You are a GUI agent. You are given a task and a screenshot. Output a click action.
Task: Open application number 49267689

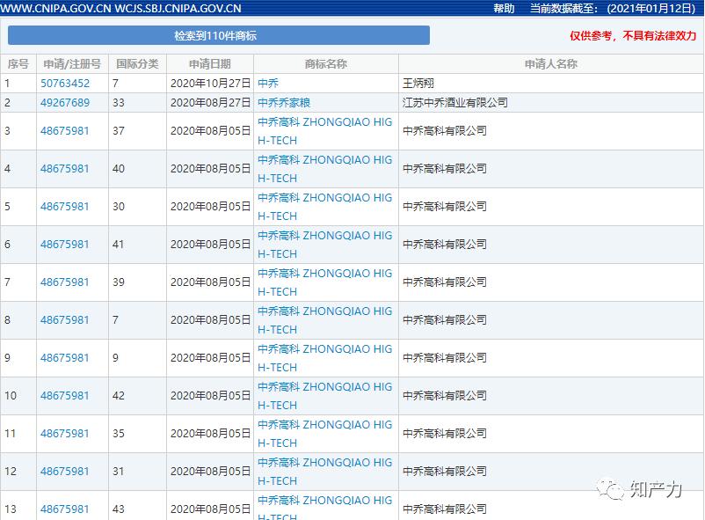coord(65,103)
